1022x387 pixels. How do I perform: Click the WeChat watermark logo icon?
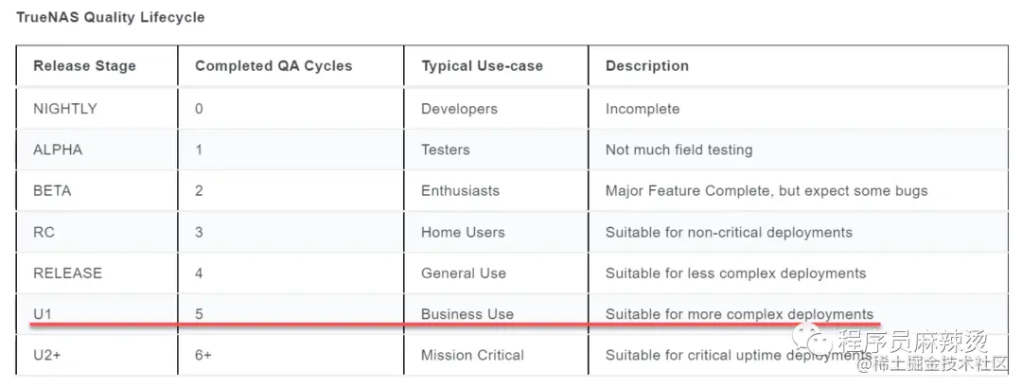(811, 339)
